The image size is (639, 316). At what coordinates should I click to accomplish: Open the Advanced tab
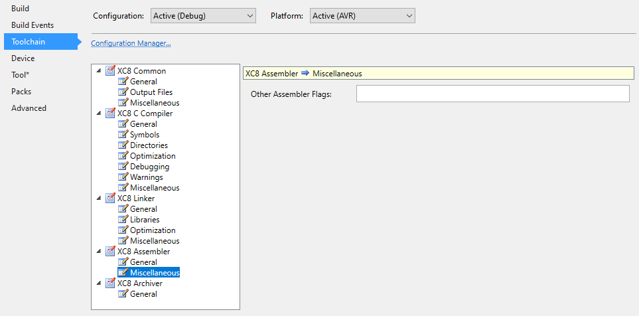click(x=29, y=108)
